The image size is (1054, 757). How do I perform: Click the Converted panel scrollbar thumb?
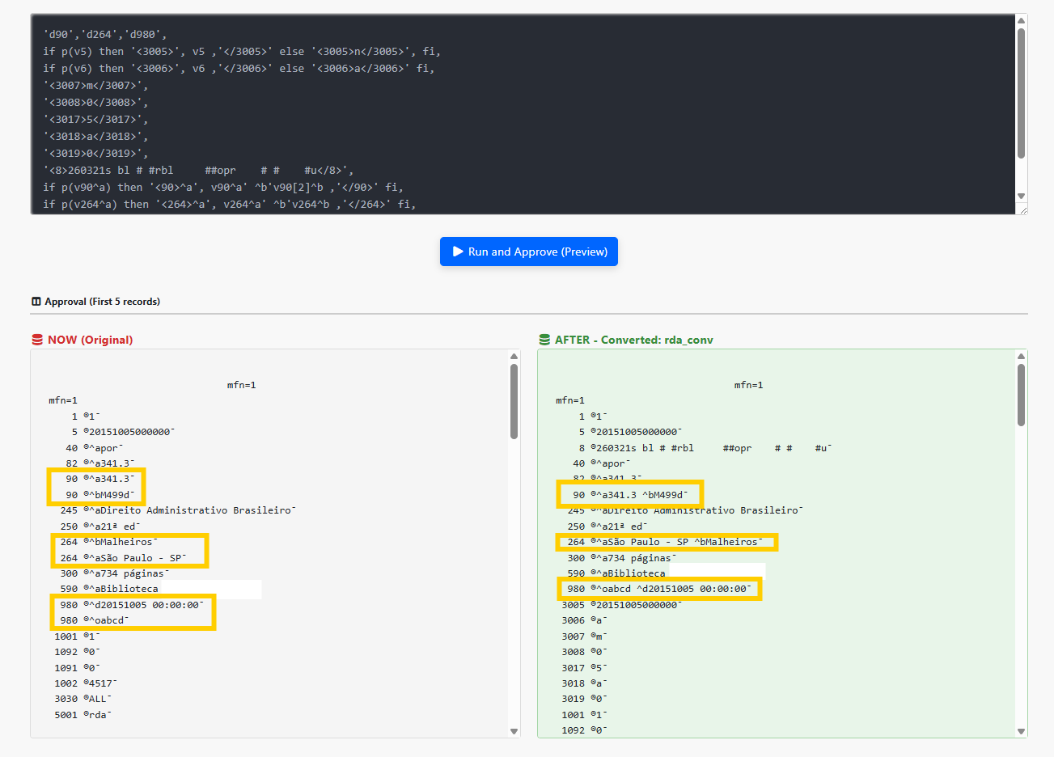(1021, 394)
